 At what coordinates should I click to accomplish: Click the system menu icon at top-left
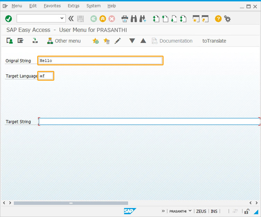point(5,6)
